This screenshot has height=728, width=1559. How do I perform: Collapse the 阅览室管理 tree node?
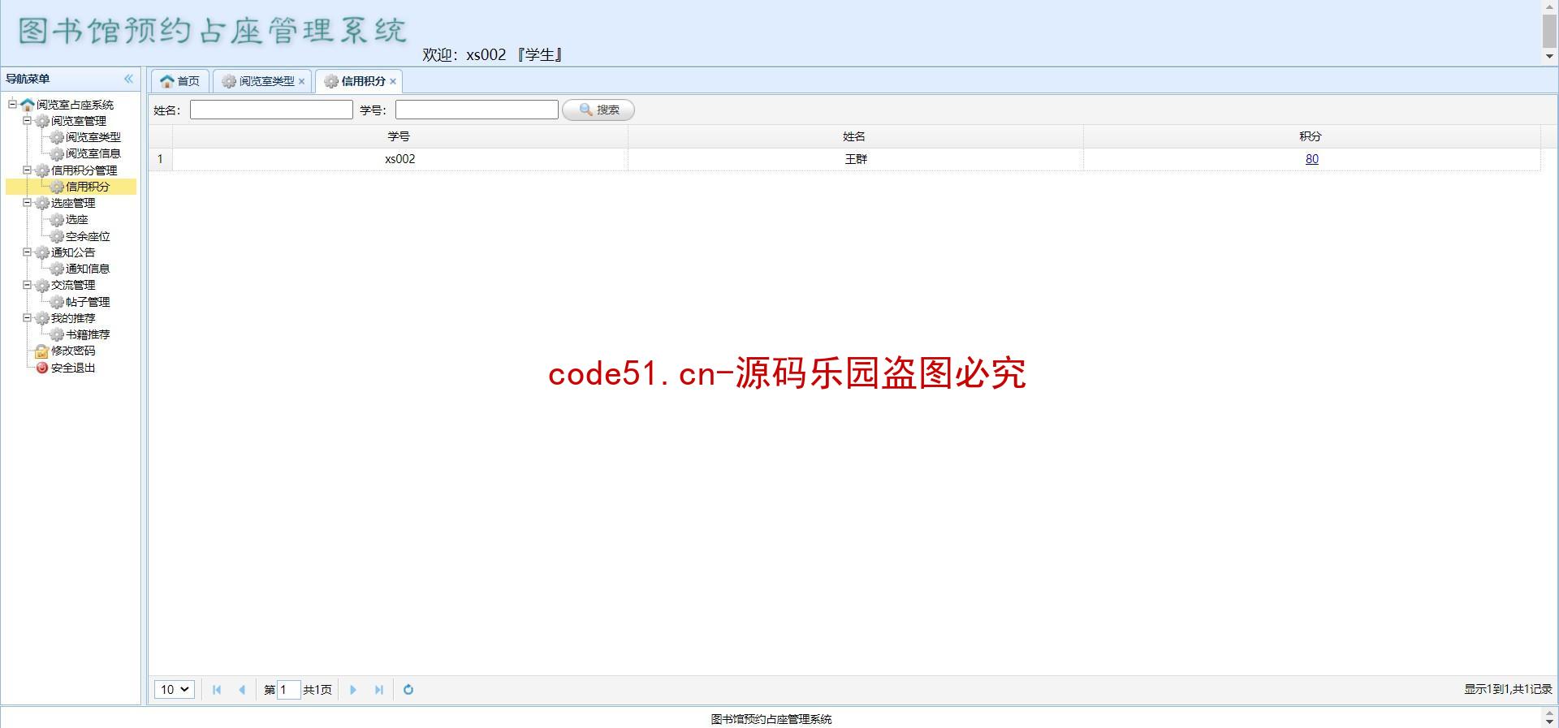[28, 120]
